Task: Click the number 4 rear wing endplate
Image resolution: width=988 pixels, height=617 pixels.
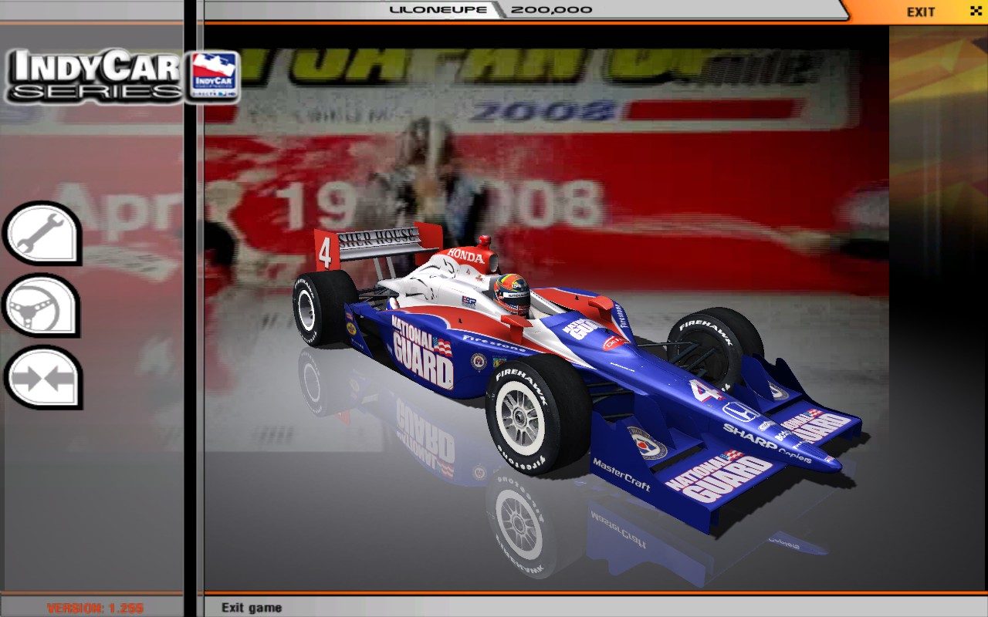Action: (x=325, y=252)
